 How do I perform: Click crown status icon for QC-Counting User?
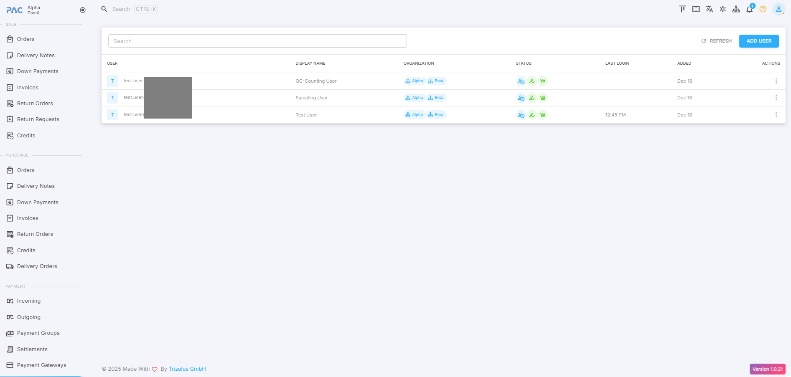coord(543,81)
